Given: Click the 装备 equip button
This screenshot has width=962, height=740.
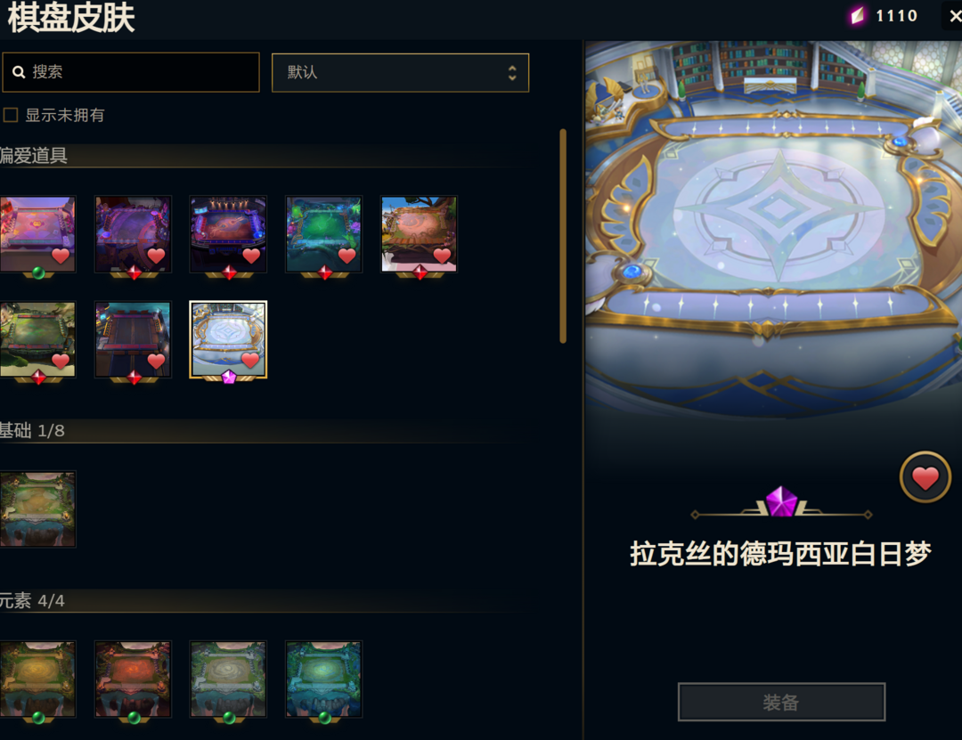Looking at the screenshot, I should 781,702.
